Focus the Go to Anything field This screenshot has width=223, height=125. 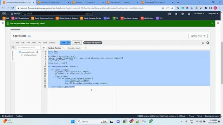(28, 48)
